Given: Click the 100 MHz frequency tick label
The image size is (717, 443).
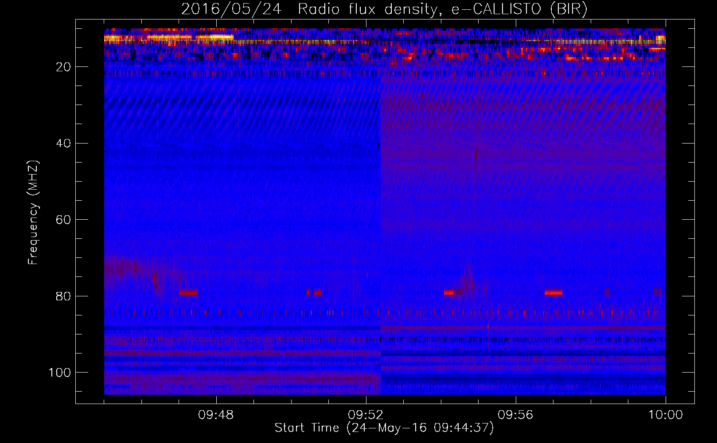Looking at the screenshot, I should point(60,373).
